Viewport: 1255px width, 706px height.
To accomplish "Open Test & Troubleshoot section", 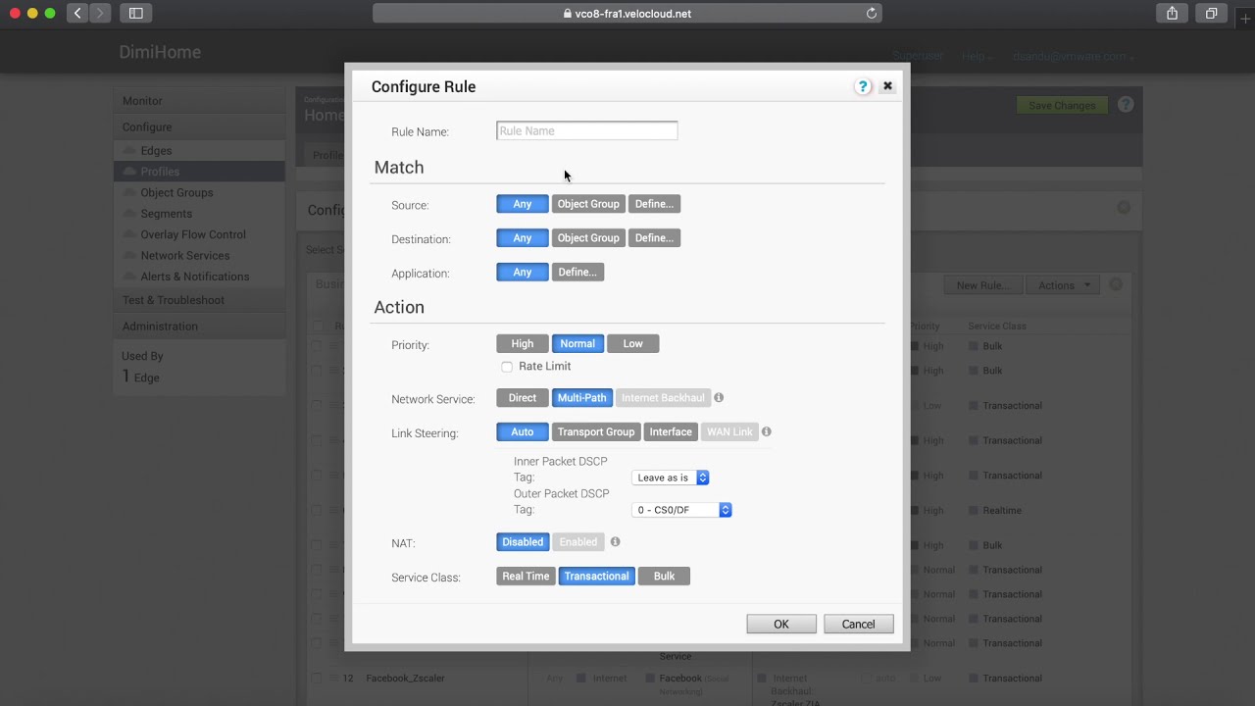I will click(x=199, y=300).
